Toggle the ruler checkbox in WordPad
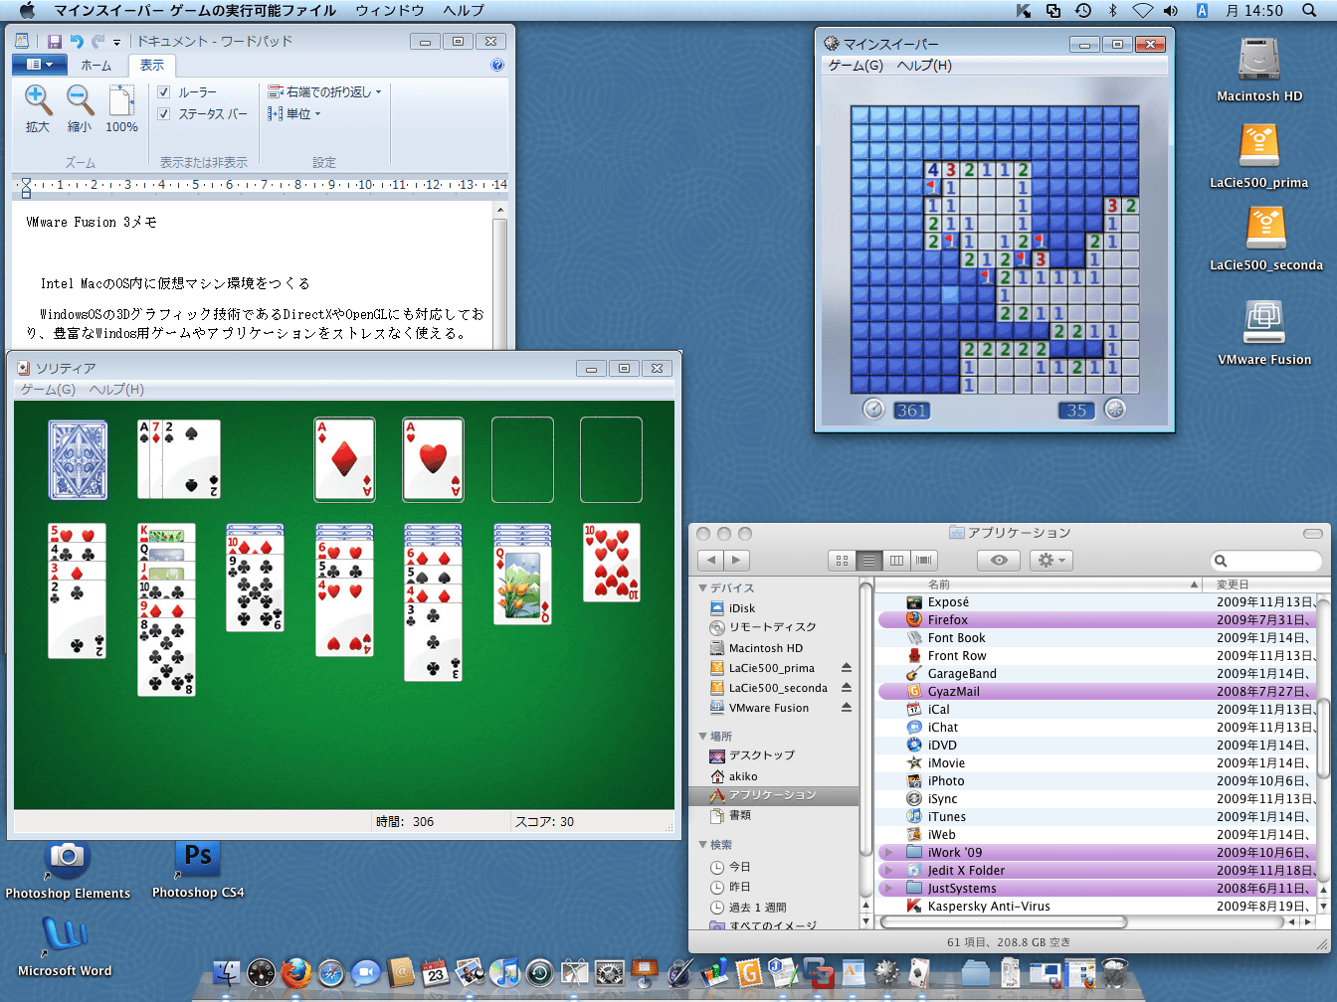 (x=164, y=92)
